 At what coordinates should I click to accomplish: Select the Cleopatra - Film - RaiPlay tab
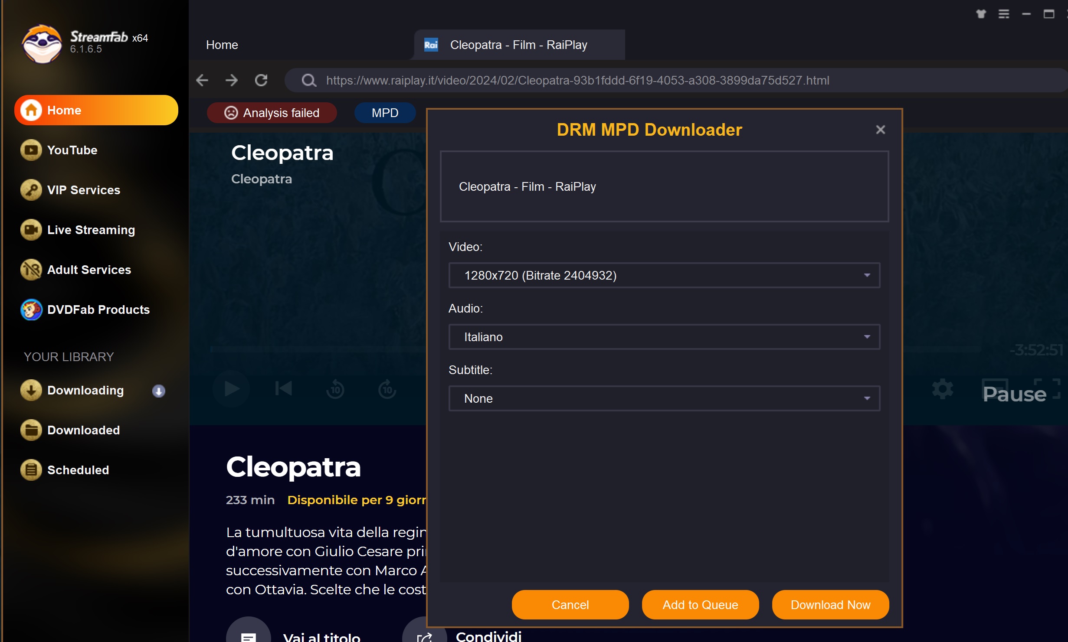[519, 45]
